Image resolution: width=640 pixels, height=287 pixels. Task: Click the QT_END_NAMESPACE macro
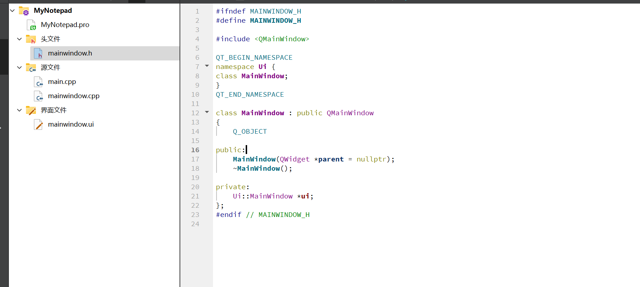pos(250,95)
